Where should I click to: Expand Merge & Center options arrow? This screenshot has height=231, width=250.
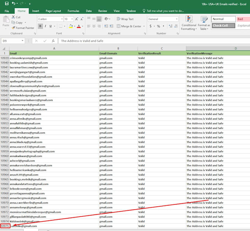click(144, 26)
